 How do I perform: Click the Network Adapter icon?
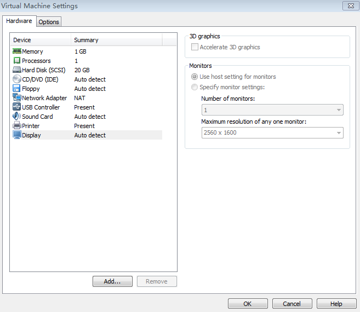[17, 97]
